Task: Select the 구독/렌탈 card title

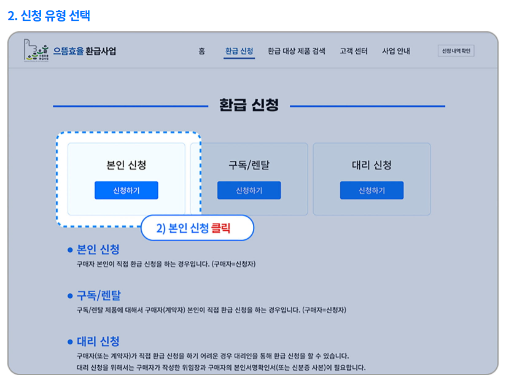Action: tap(249, 165)
